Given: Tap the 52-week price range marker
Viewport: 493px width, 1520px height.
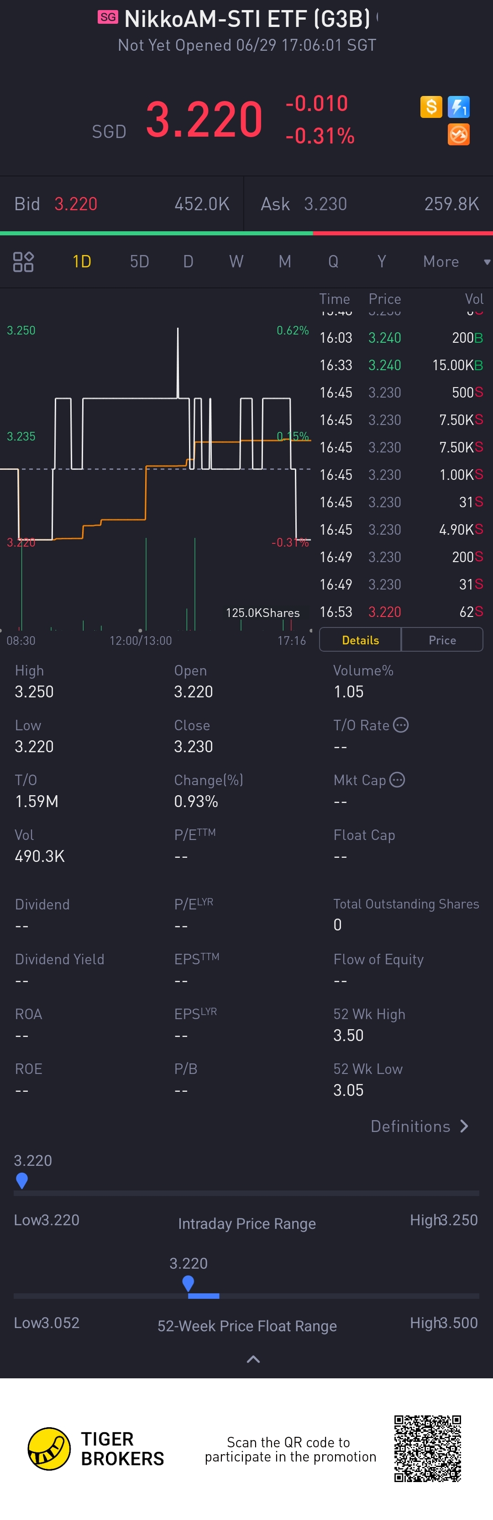Looking at the screenshot, I should [x=188, y=1283].
